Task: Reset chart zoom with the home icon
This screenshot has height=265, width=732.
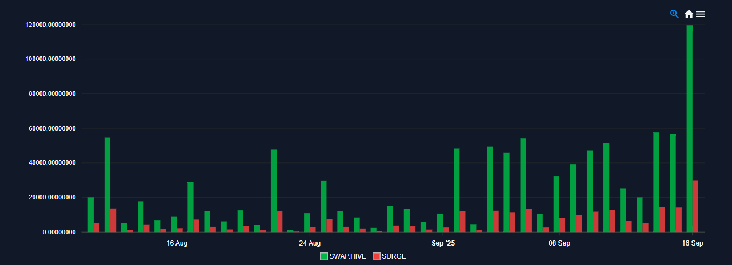Action: click(x=689, y=14)
